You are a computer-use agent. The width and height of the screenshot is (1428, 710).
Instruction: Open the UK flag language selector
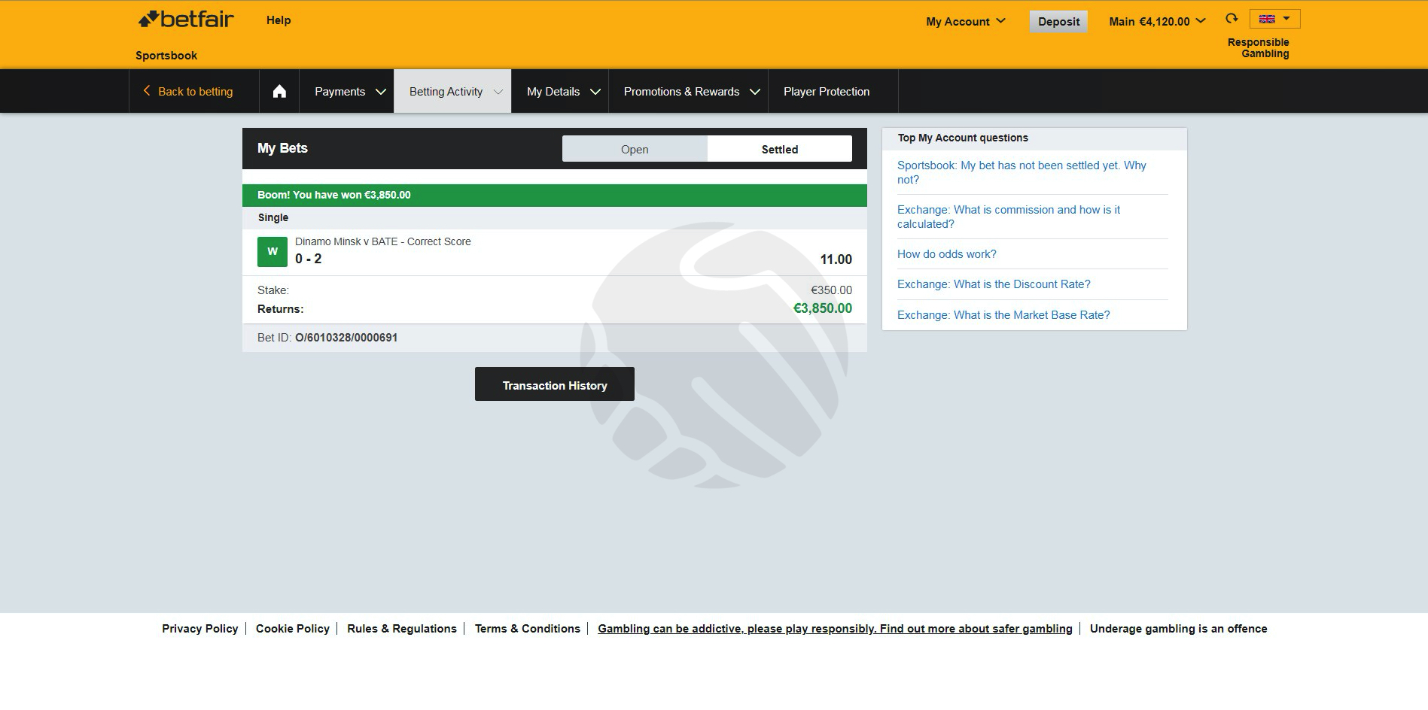[1274, 19]
